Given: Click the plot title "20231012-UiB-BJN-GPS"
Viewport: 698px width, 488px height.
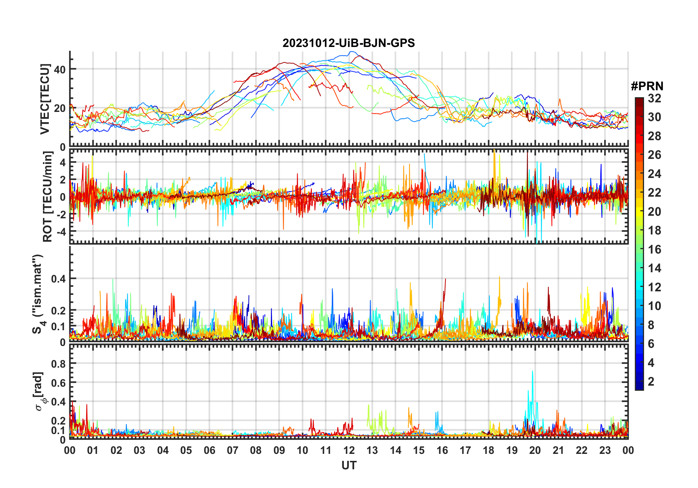Looking at the screenshot, I should (x=349, y=43).
